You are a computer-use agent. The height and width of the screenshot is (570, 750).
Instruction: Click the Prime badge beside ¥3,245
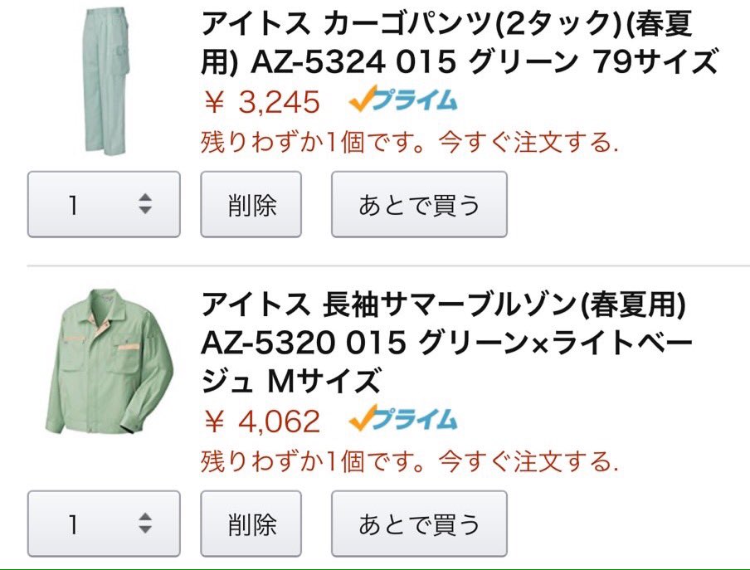tap(403, 99)
